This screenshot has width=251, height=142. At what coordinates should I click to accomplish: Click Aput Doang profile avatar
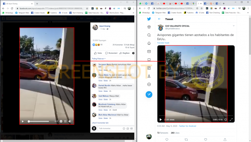(95, 27)
